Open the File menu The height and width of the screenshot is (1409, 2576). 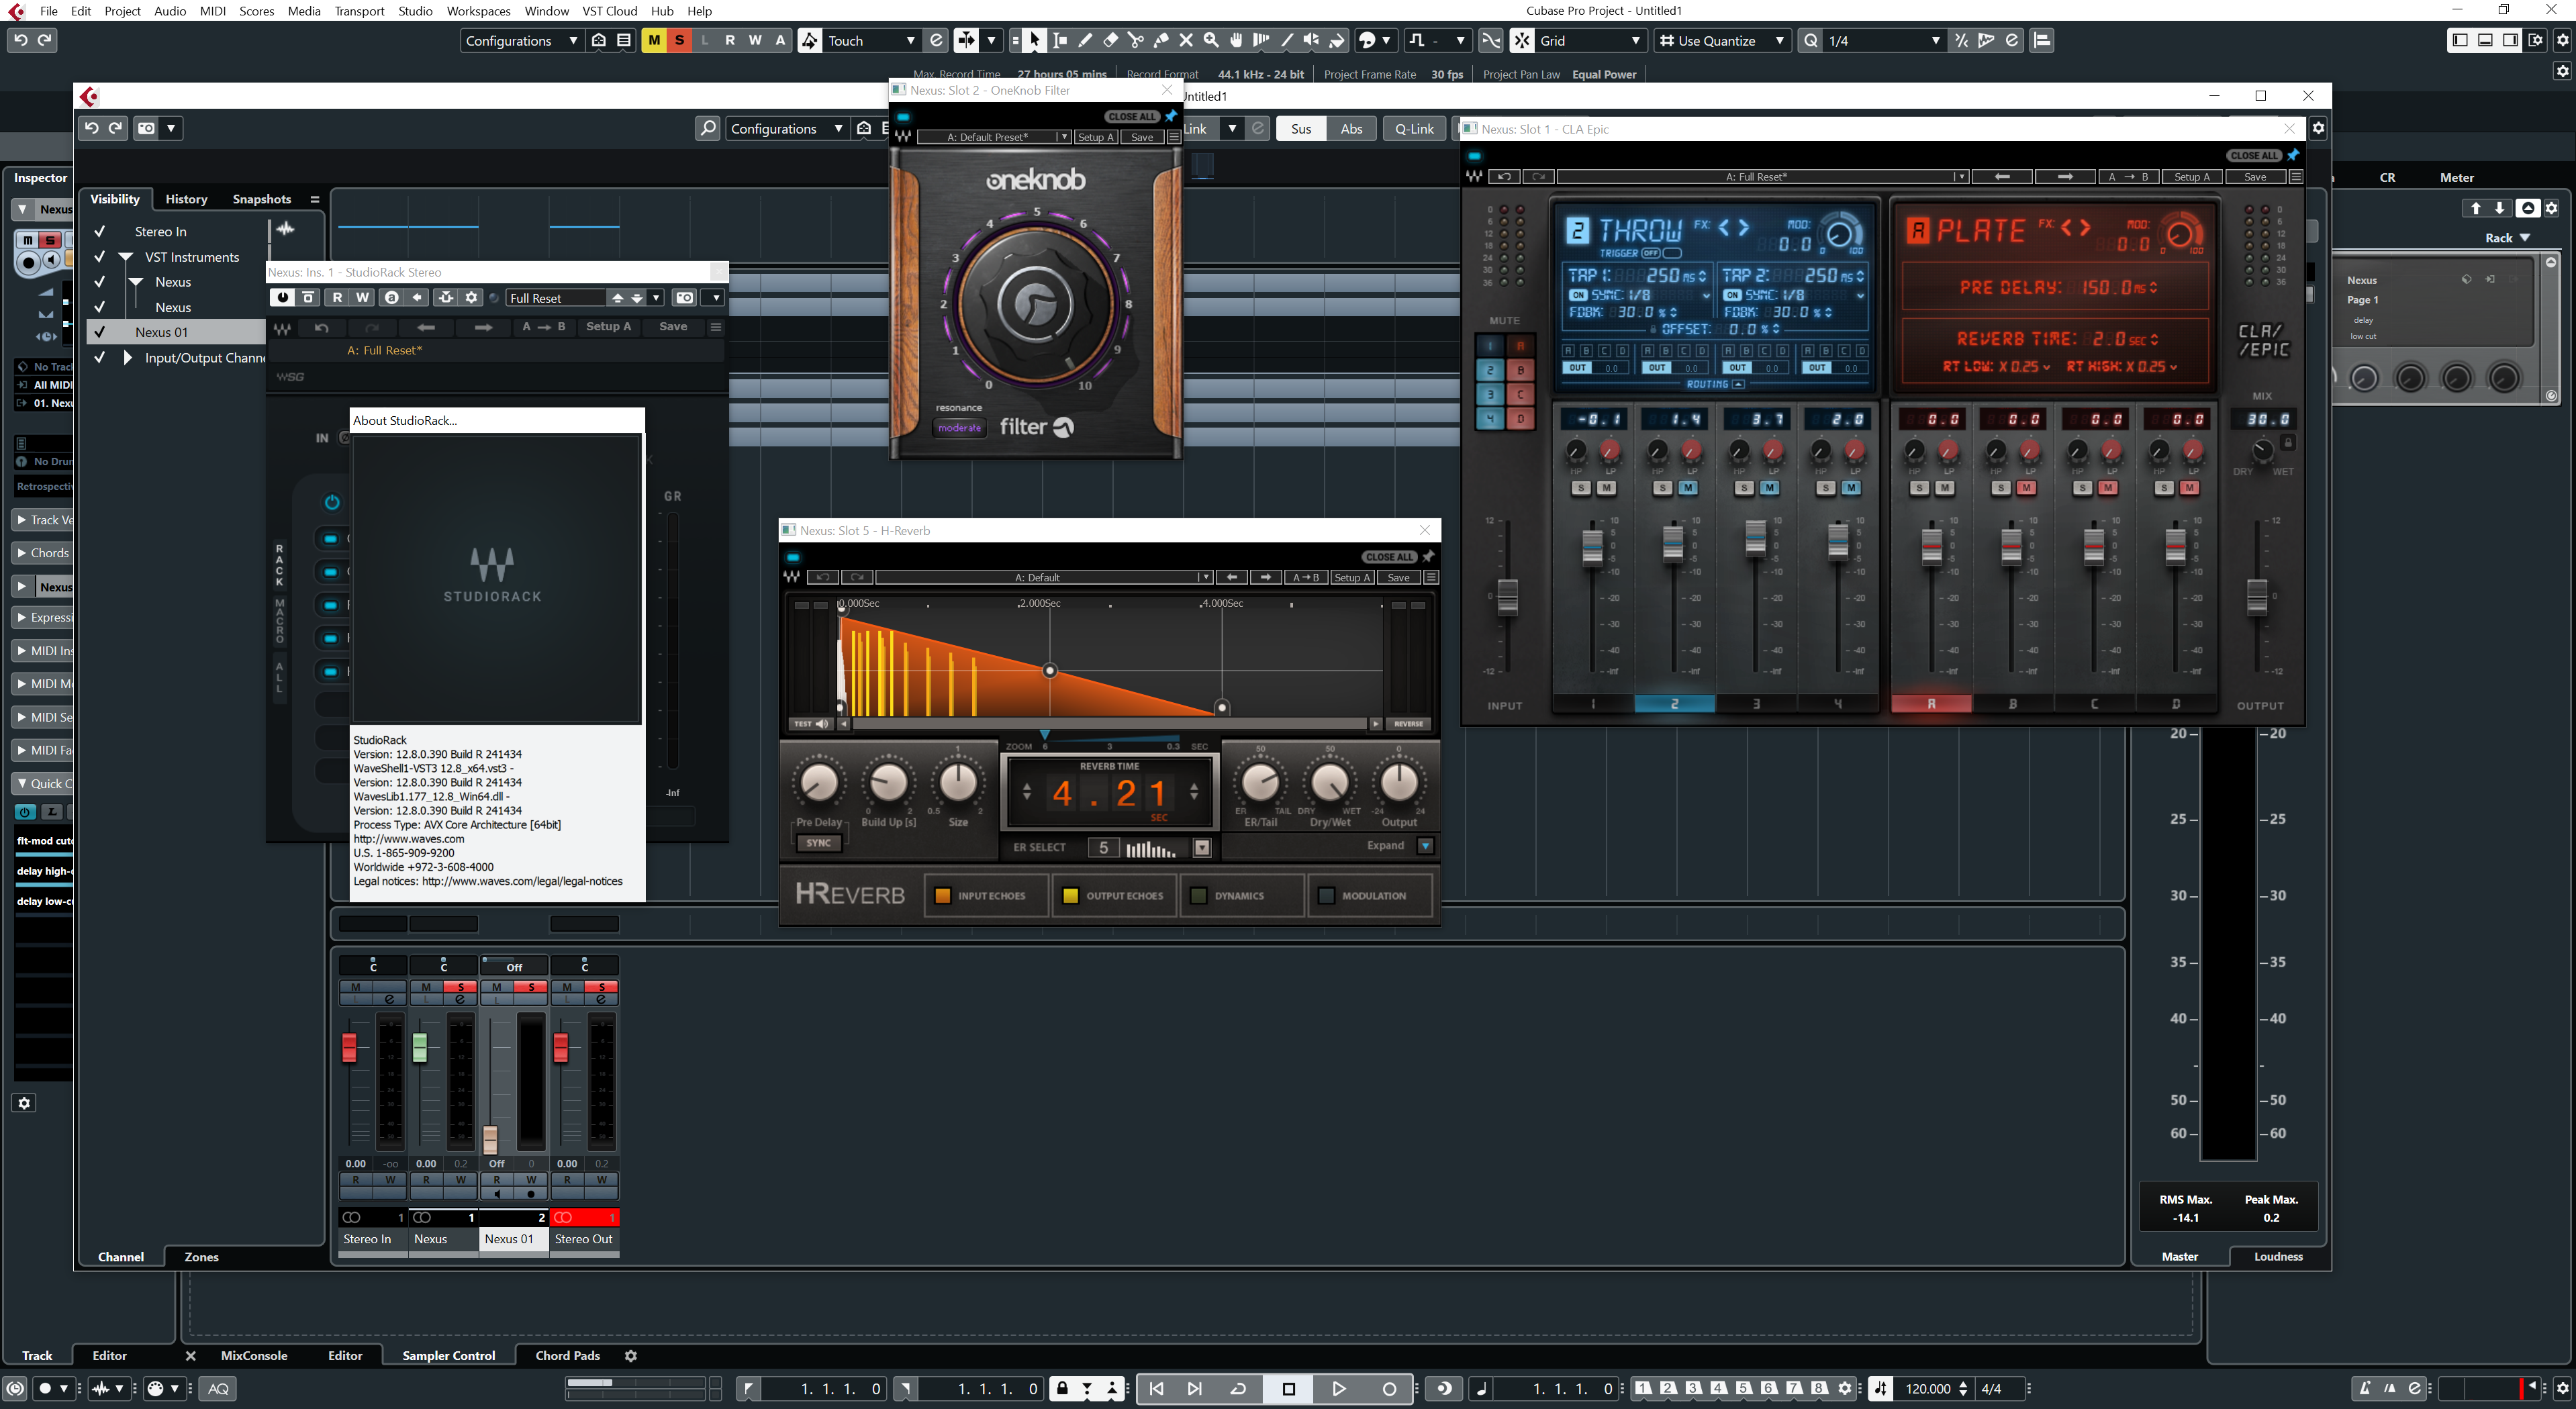click(x=48, y=11)
